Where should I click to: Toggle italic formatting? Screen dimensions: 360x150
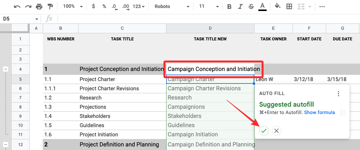(x=240, y=6)
